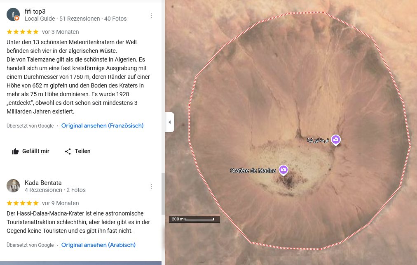Click the Kada Bentata profile picture
This screenshot has height=265, width=417.
tap(13, 186)
